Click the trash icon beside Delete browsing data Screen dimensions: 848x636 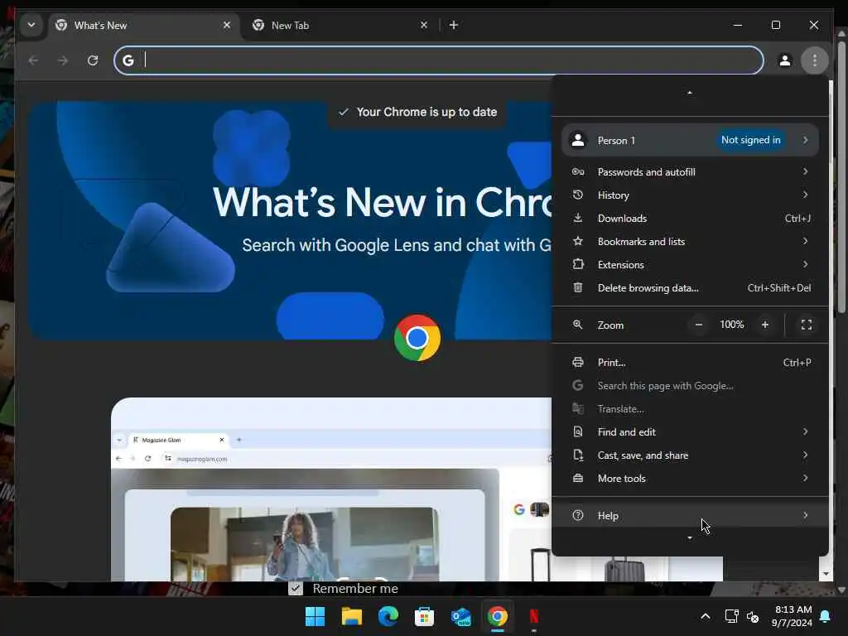coord(577,287)
